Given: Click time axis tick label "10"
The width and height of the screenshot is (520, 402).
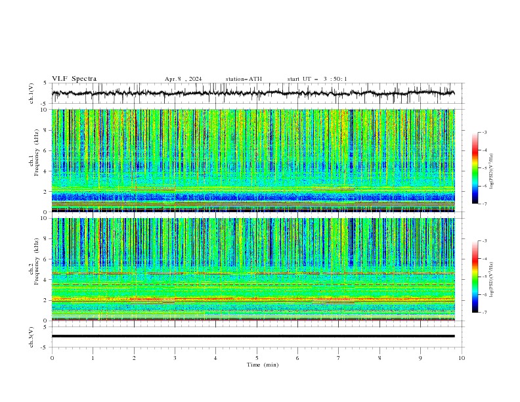Looking at the screenshot, I should (x=462, y=358).
